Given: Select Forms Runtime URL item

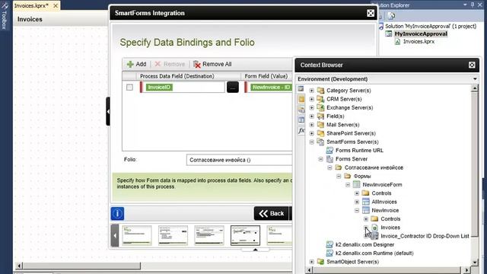Looking at the screenshot, I should (359, 151).
